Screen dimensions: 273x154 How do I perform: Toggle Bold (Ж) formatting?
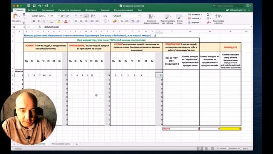34,21
